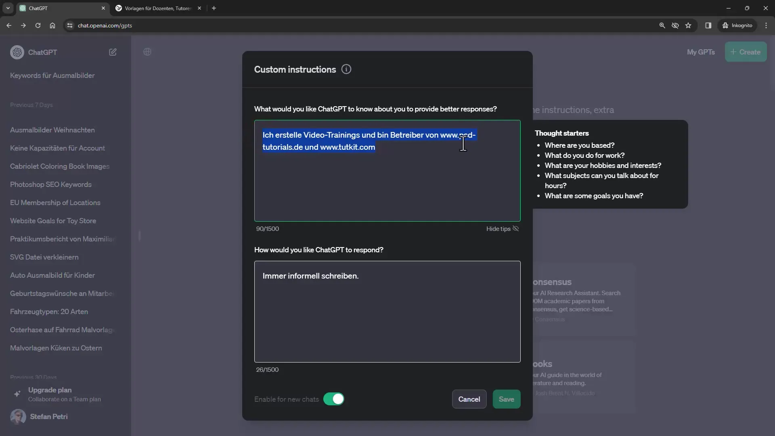The width and height of the screenshot is (775, 436).
Task: Click the Upgrade plan sparkle icon
Action: tap(17, 394)
